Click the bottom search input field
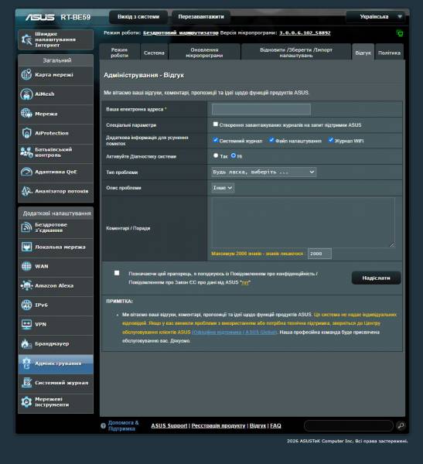The image size is (423, 464). pyautogui.click(x=349, y=425)
